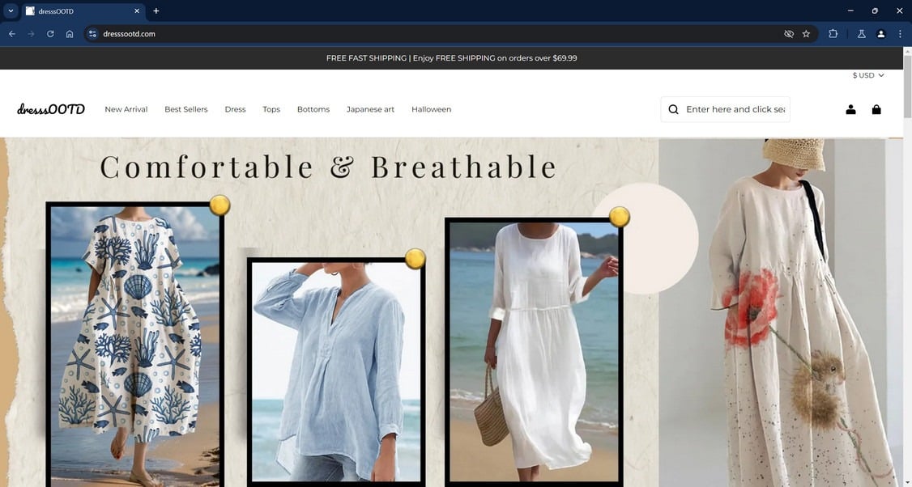Viewport: 912px width, 487px height.
Task: Open the Chrome three-dot menu
Action: point(900,34)
